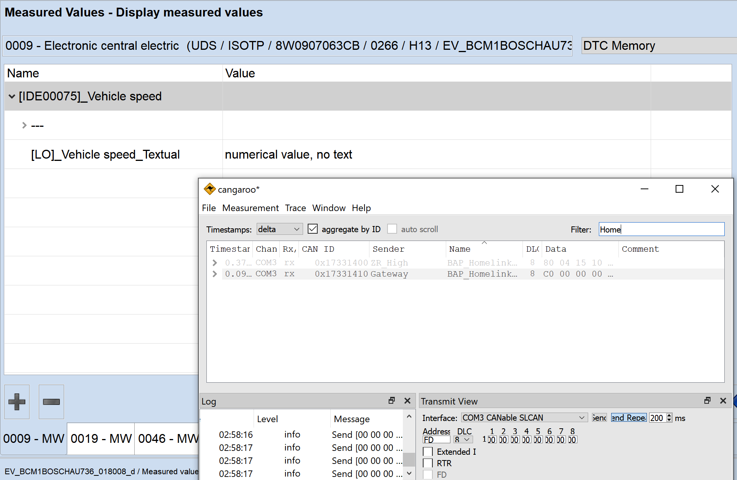Switch to the 0019 - MW tab
737x480 pixels.
click(x=101, y=439)
